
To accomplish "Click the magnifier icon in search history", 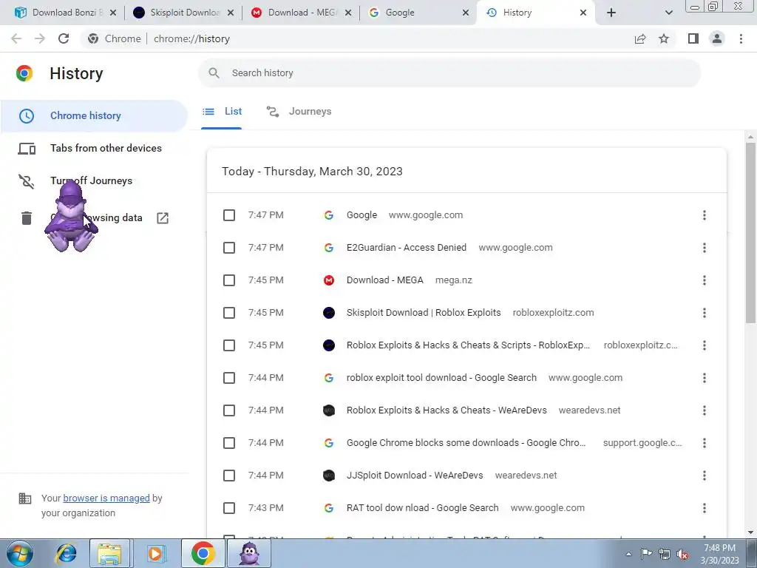I will [214, 73].
